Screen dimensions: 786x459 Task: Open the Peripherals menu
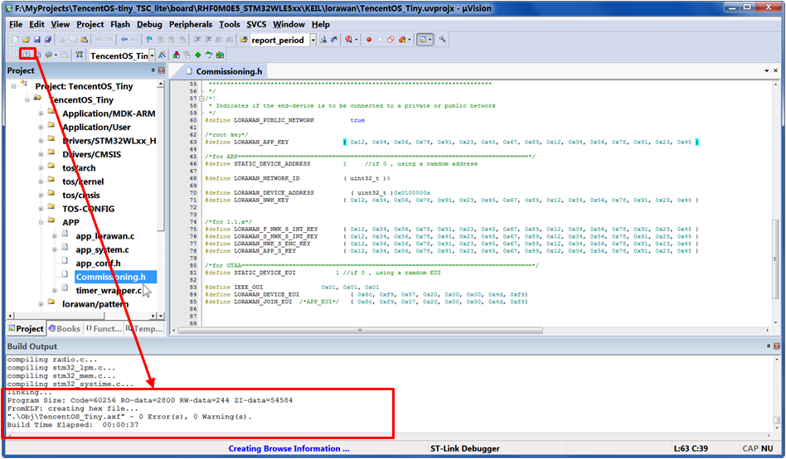tap(191, 24)
